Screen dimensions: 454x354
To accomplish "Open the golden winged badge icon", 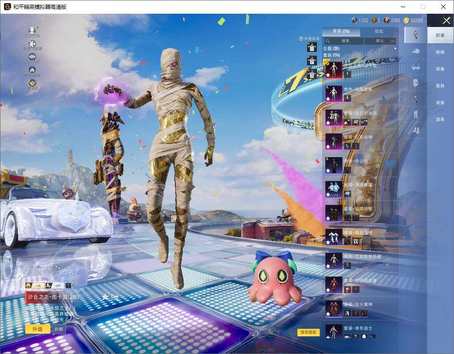I will click(32, 83).
